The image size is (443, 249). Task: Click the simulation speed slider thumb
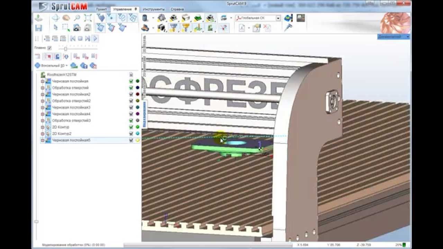pos(65,48)
